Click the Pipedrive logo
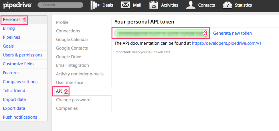Screen dimensions: 279x131 pyautogui.click(x=17, y=5)
